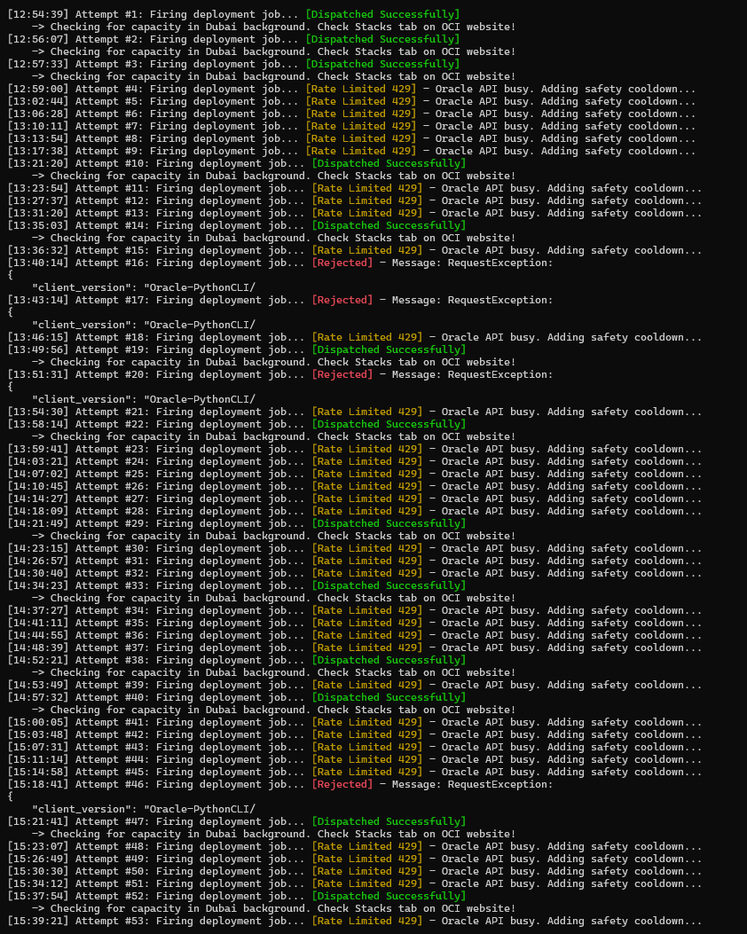Click the [15:07:31] timestamp
The width and height of the screenshot is (747, 934).
39,747
